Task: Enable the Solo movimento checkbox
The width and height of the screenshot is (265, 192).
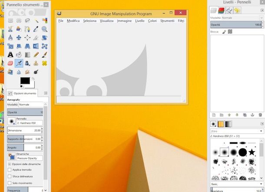Action: pos(10,183)
